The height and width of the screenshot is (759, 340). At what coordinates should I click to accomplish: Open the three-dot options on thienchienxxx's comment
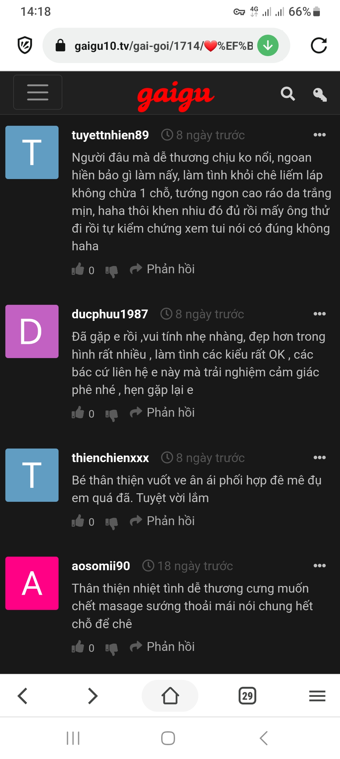320,458
